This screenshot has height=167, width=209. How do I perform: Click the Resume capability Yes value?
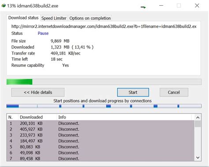[65, 65]
